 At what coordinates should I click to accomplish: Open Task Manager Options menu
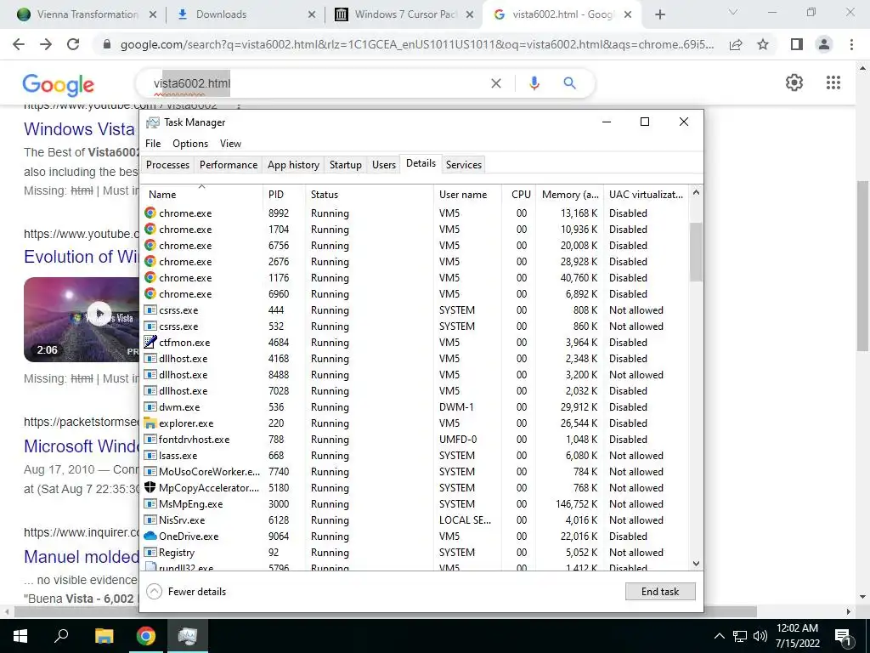pos(190,143)
